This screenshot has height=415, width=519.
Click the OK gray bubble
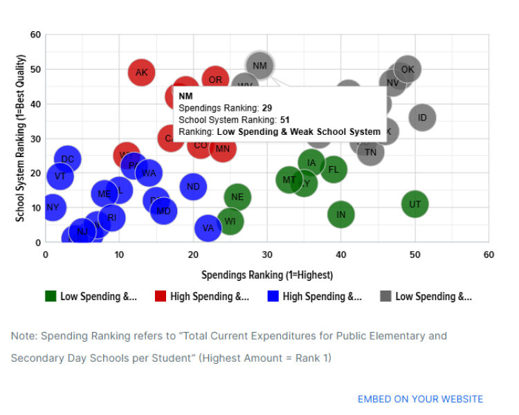click(x=408, y=69)
